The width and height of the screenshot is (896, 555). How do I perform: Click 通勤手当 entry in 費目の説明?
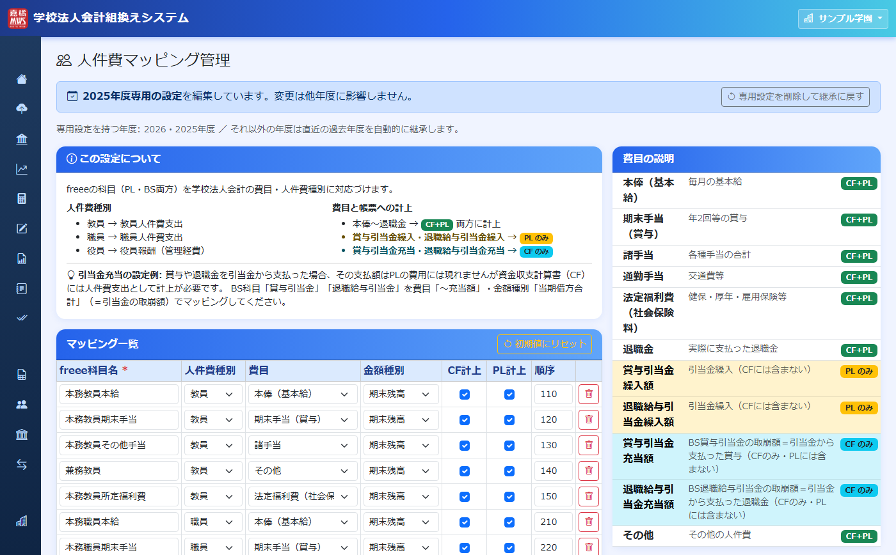[746, 277]
